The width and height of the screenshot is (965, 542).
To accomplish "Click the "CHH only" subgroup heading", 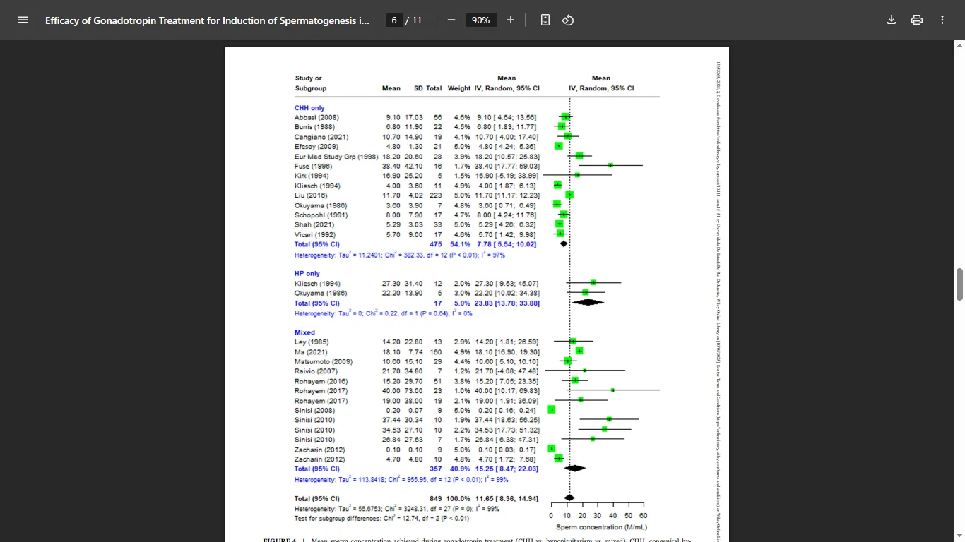I will click(309, 108).
